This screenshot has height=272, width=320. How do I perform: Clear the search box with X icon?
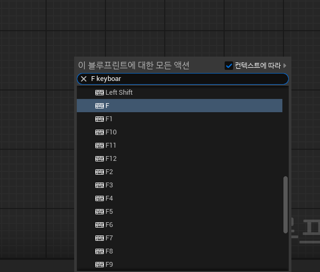(84, 79)
